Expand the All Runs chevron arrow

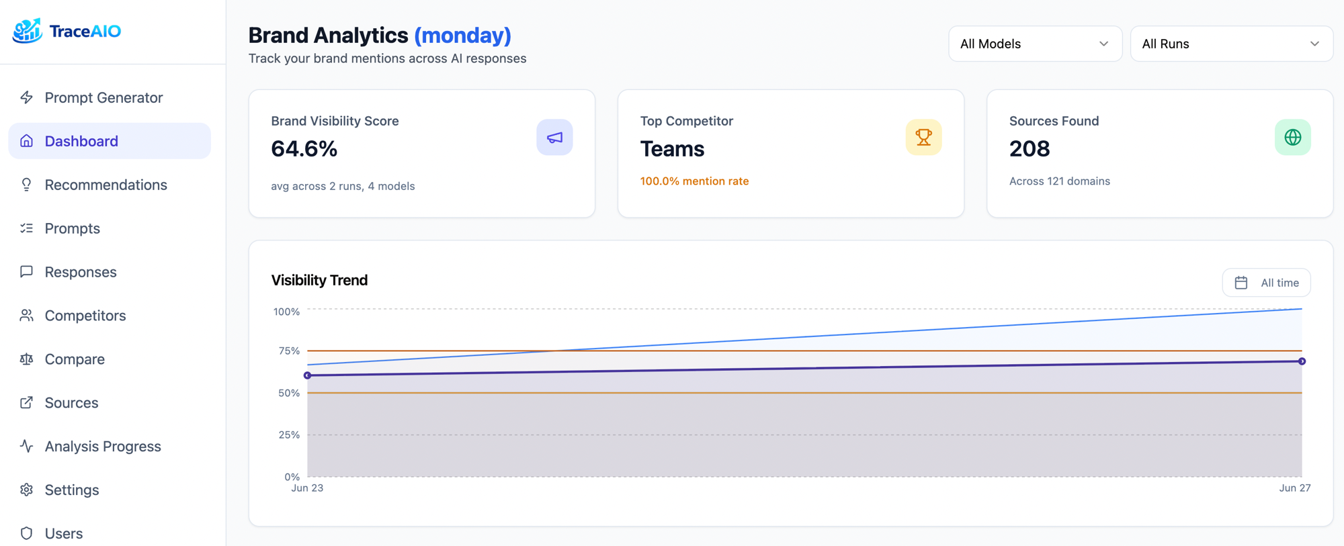(x=1314, y=44)
